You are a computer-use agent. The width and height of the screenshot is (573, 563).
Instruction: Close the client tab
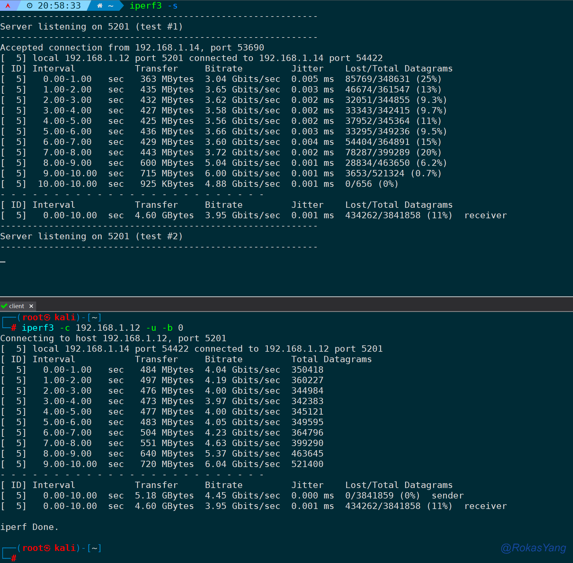point(31,306)
